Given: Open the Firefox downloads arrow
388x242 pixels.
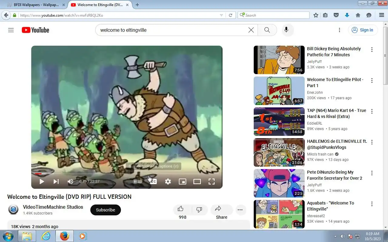Looking at the screenshot, I should (347, 15).
